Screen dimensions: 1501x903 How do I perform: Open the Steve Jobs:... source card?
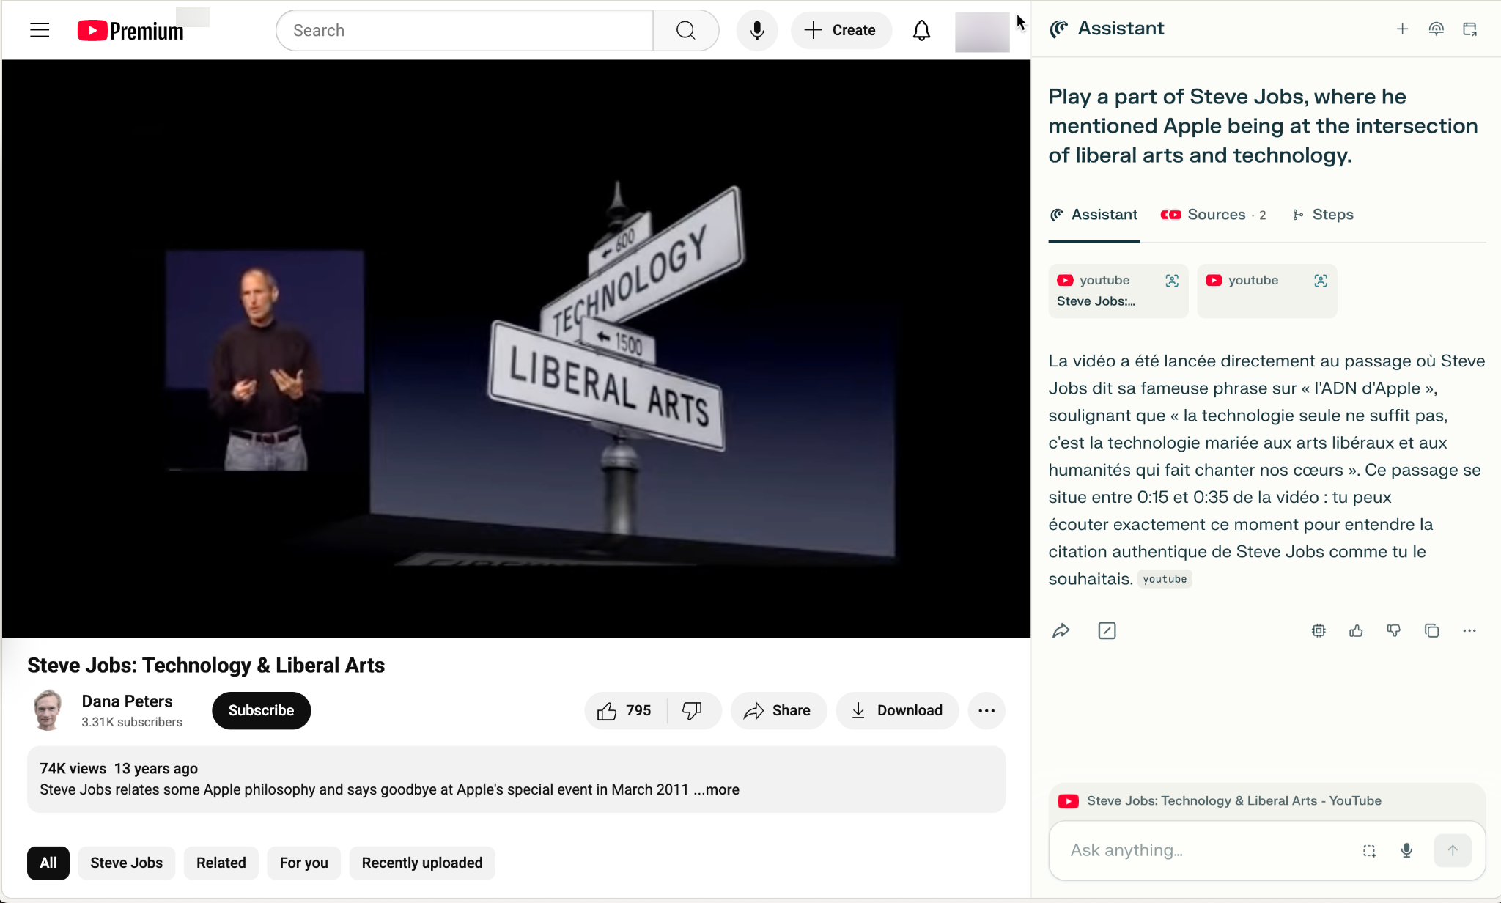click(1118, 291)
